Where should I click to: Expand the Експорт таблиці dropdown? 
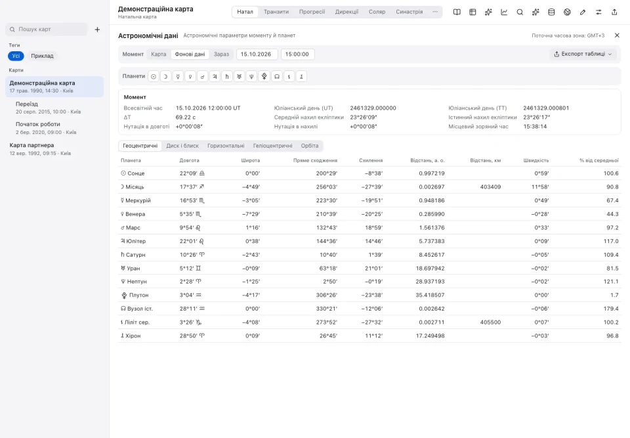(583, 54)
